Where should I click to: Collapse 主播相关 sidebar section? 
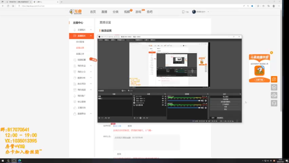point(91,30)
